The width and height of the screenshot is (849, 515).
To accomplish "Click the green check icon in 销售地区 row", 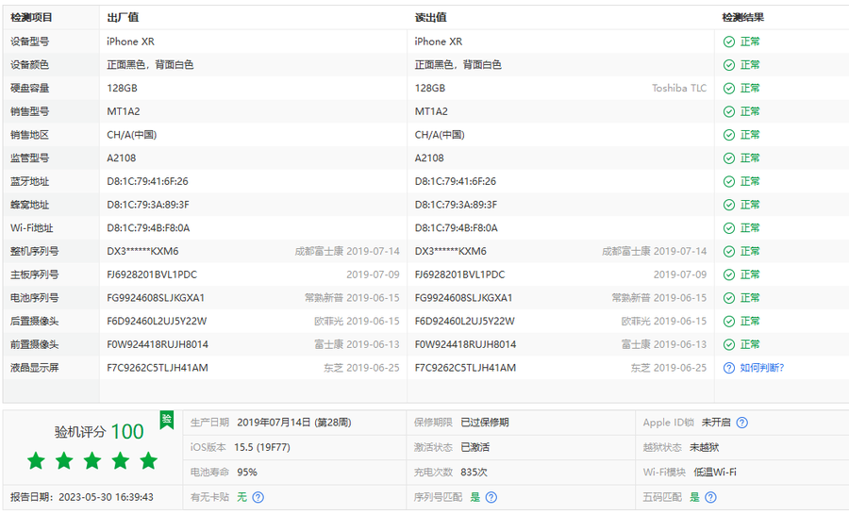I will pos(729,135).
